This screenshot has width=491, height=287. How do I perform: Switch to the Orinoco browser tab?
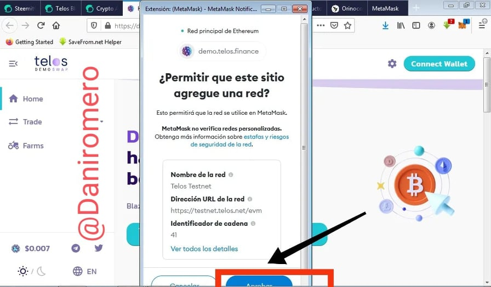tap(347, 8)
